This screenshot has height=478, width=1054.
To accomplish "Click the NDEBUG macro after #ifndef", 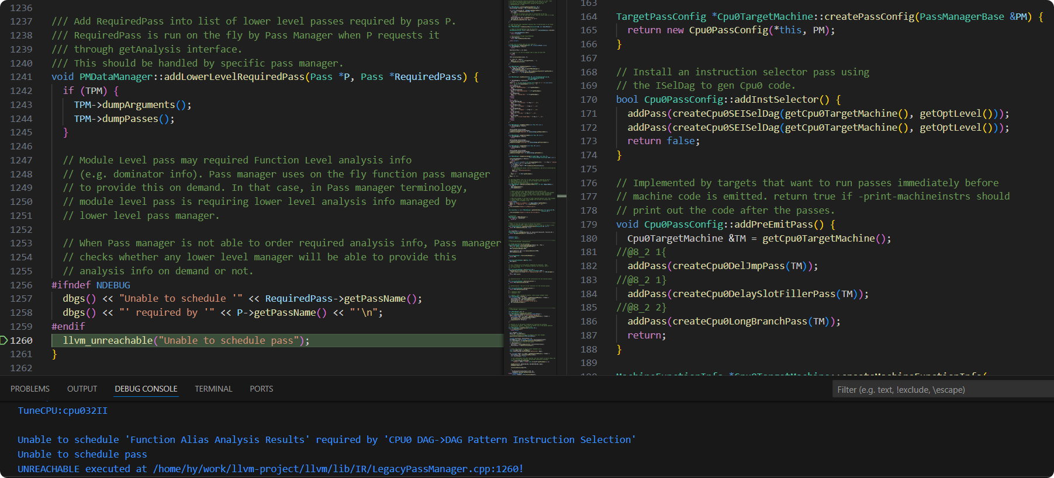I will (x=113, y=285).
